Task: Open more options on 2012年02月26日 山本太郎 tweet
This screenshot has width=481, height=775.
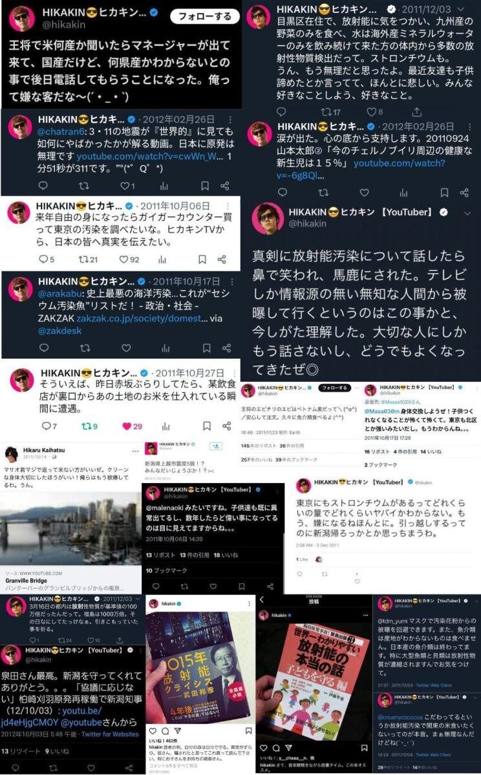Action: (x=469, y=126)
